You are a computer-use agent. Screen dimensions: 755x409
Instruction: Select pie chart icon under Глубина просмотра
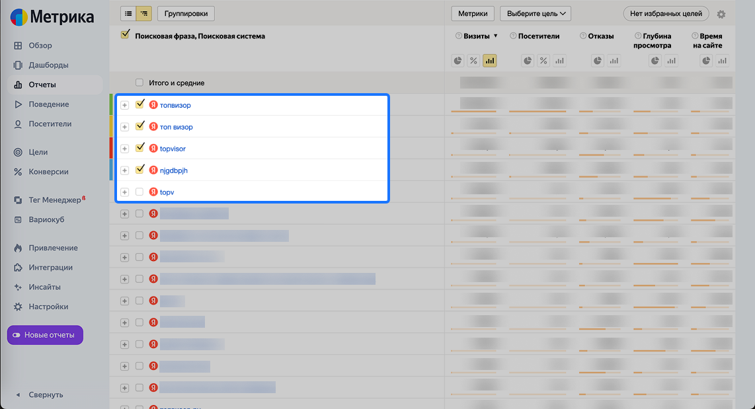[655, 61]
